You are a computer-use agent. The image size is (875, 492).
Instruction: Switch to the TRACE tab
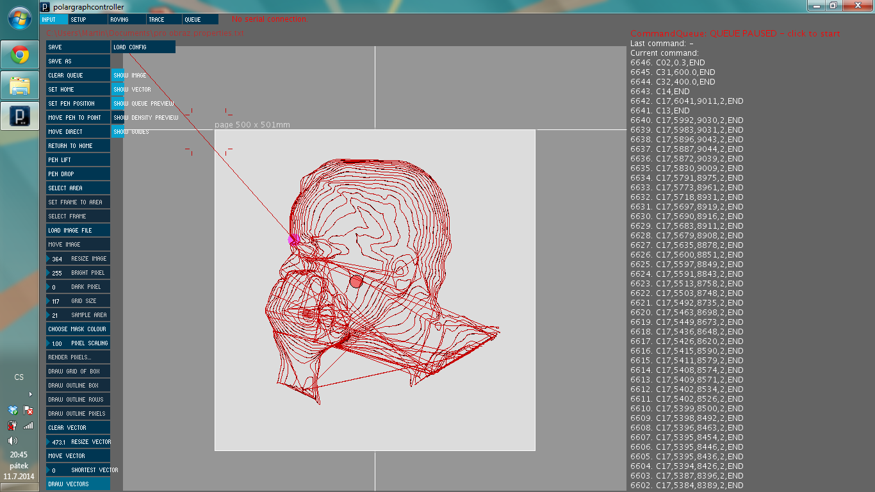click(164, 19)
